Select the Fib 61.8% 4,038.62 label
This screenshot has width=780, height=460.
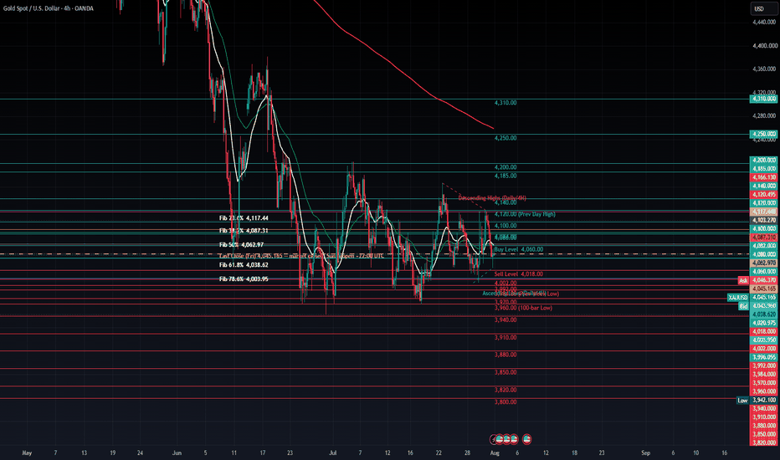coord(244,265)
